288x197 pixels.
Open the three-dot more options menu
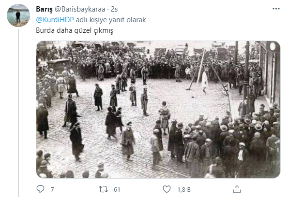point(276,9)
